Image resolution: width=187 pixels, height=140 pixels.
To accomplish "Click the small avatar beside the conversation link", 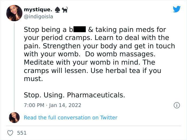I will 14,117.
